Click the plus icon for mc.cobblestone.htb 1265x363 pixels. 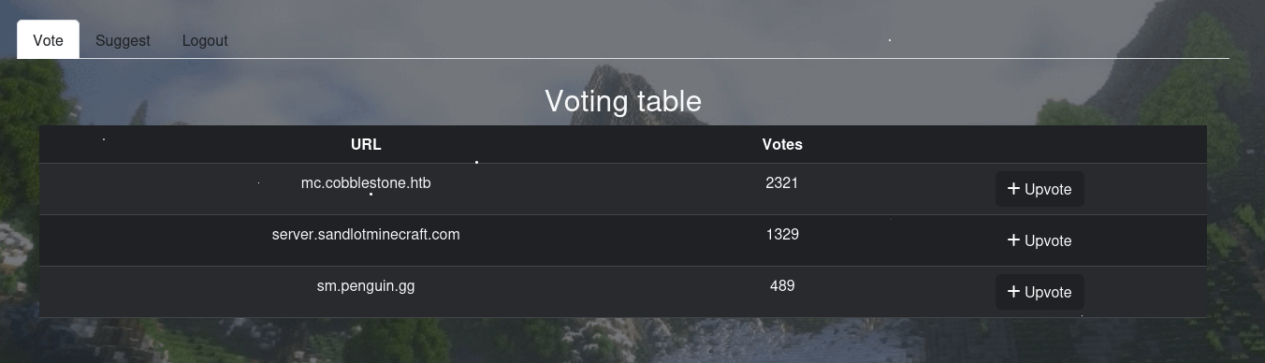point(1013,189)
